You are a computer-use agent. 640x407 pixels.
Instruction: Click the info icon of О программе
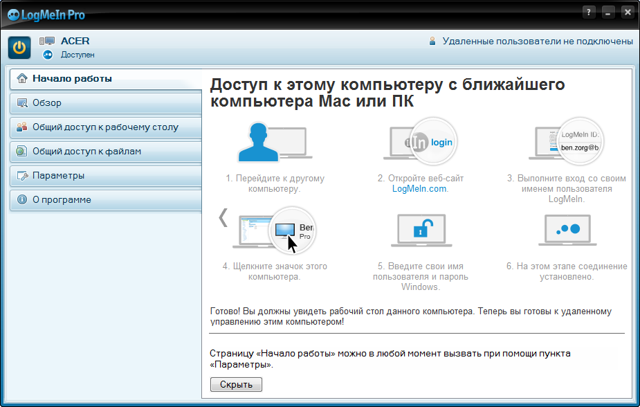pyautogui.click(x=21, y=199)
